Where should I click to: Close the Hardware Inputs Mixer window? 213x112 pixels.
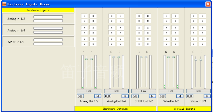[x=208, y=4]
